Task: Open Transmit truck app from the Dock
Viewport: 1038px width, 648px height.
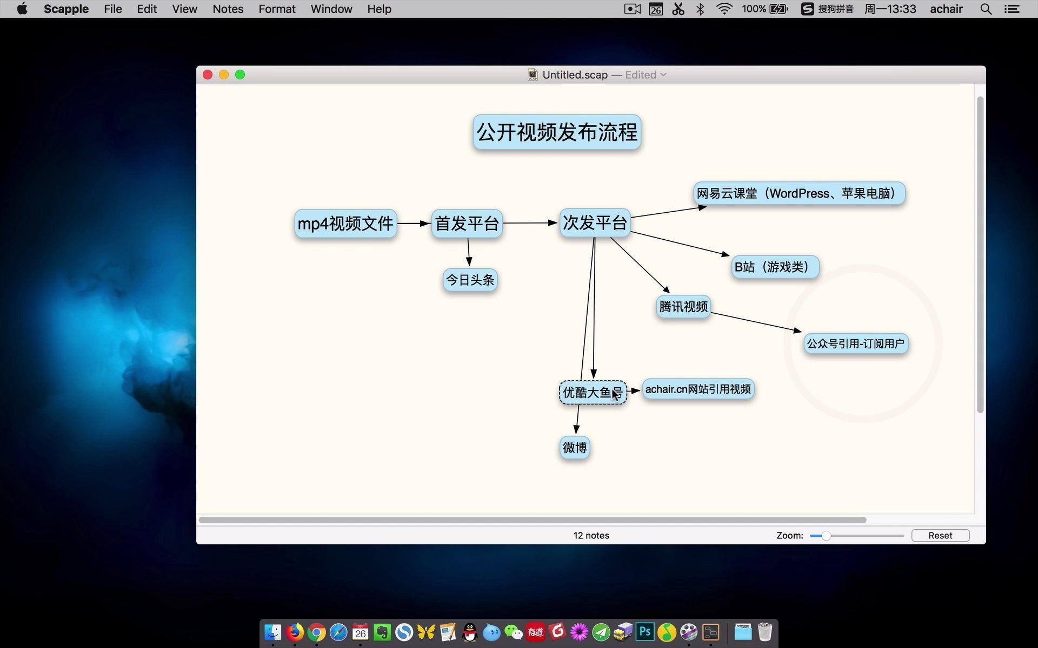Action: 623,632
